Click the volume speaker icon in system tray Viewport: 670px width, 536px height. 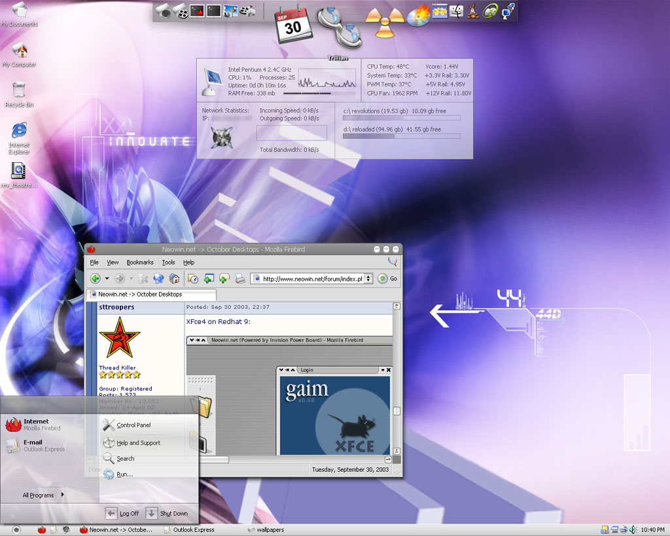tap(633, 529)
